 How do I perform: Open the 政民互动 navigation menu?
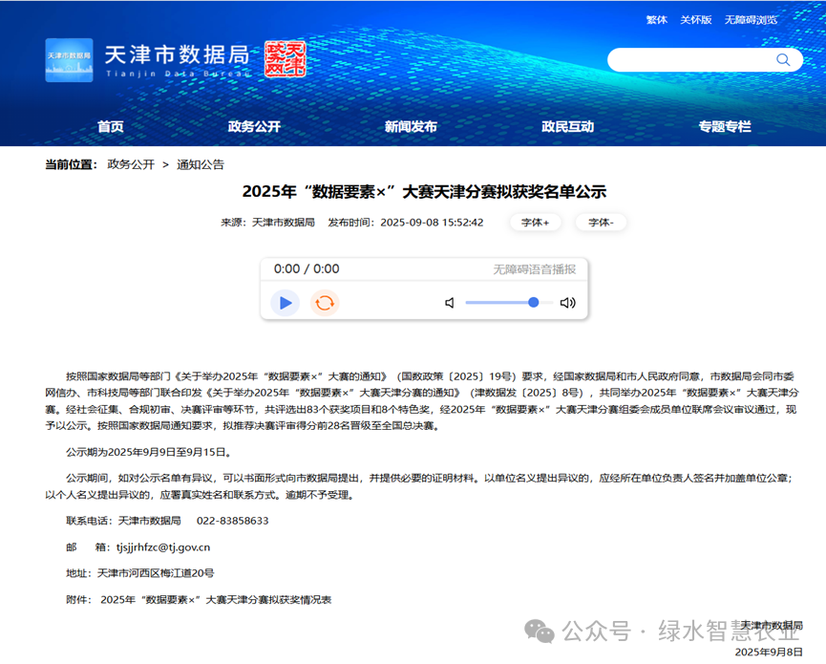pos(567,124)
